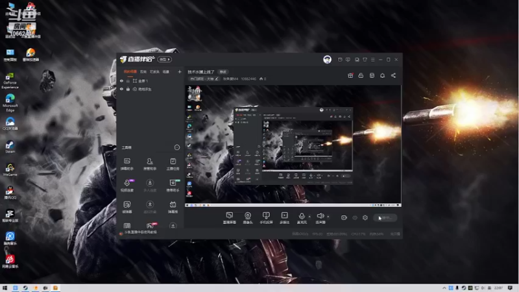Image resolution: width=519 pixels, height=292 pixels.
Task: Open the 榜单助手 tool with green badge
Action: tap(173, 186)
